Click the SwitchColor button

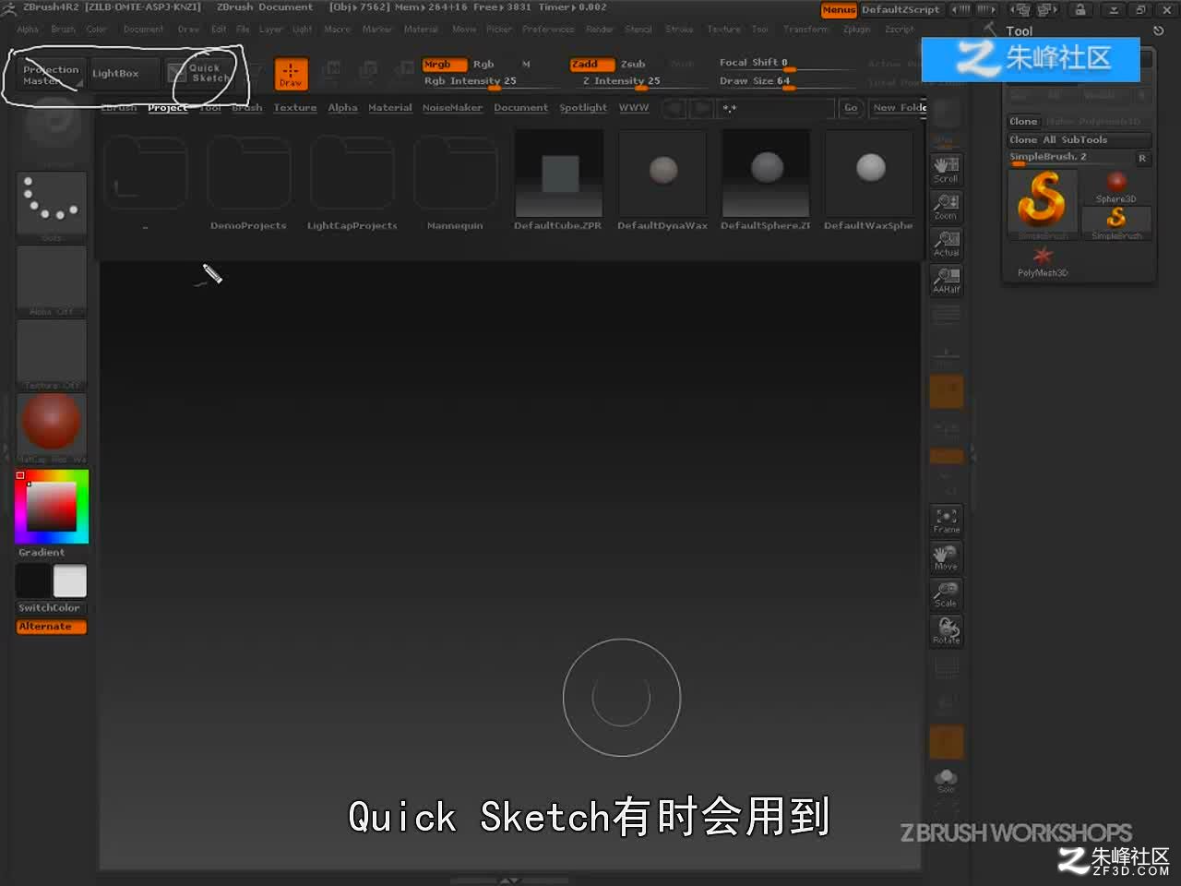[x=52, y=608]
